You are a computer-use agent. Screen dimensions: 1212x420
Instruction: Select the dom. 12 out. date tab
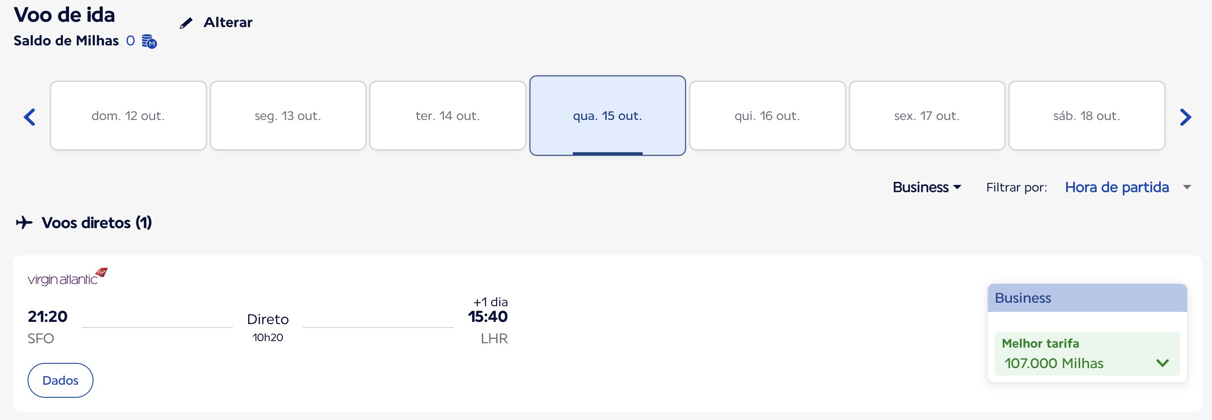coord(128,116)
